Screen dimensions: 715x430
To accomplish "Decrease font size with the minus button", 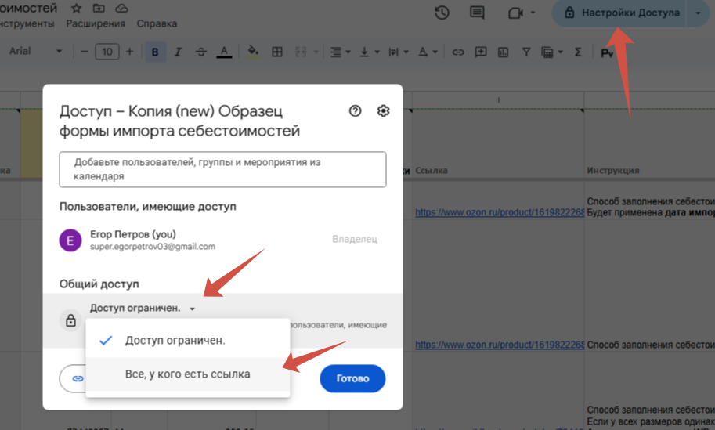I will tap(84, 52).
